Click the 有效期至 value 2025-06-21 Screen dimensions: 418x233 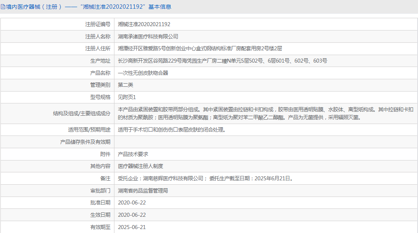(x=132, y=227)
